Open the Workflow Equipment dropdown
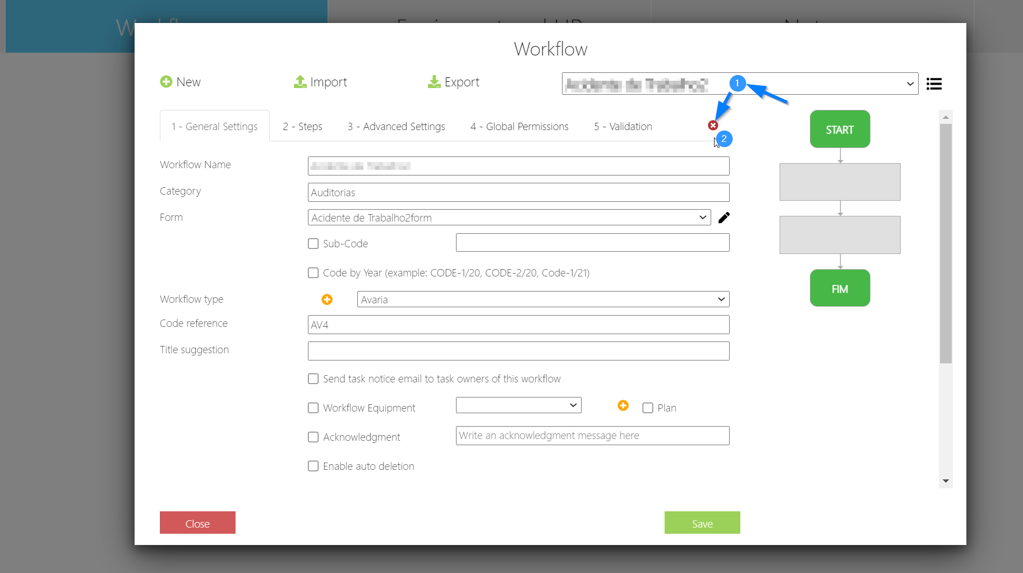1023x573 pixels. [x=518, y=405]
